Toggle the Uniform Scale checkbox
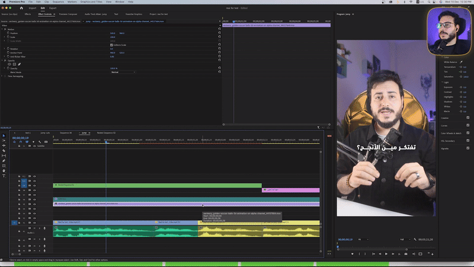474x267 pixels. (x=111, y=44)
